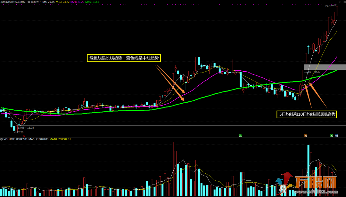The image size is (346, 197).
Task: Click the green 跌 event marker
Action: 241,136
